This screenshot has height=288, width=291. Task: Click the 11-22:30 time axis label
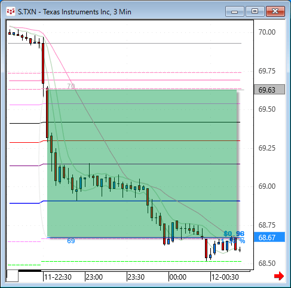tap(58, 277)
